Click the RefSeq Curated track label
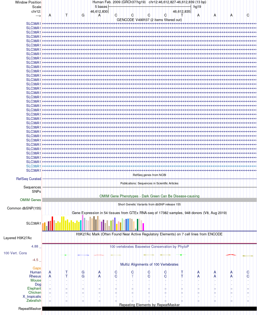257x315 pixels. [29, 179]
